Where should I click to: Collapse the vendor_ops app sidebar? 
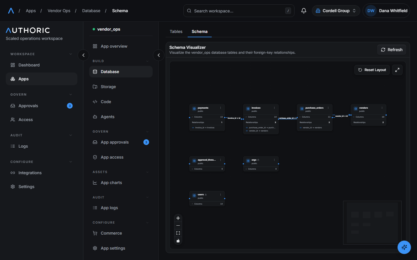tap(159, 55)
